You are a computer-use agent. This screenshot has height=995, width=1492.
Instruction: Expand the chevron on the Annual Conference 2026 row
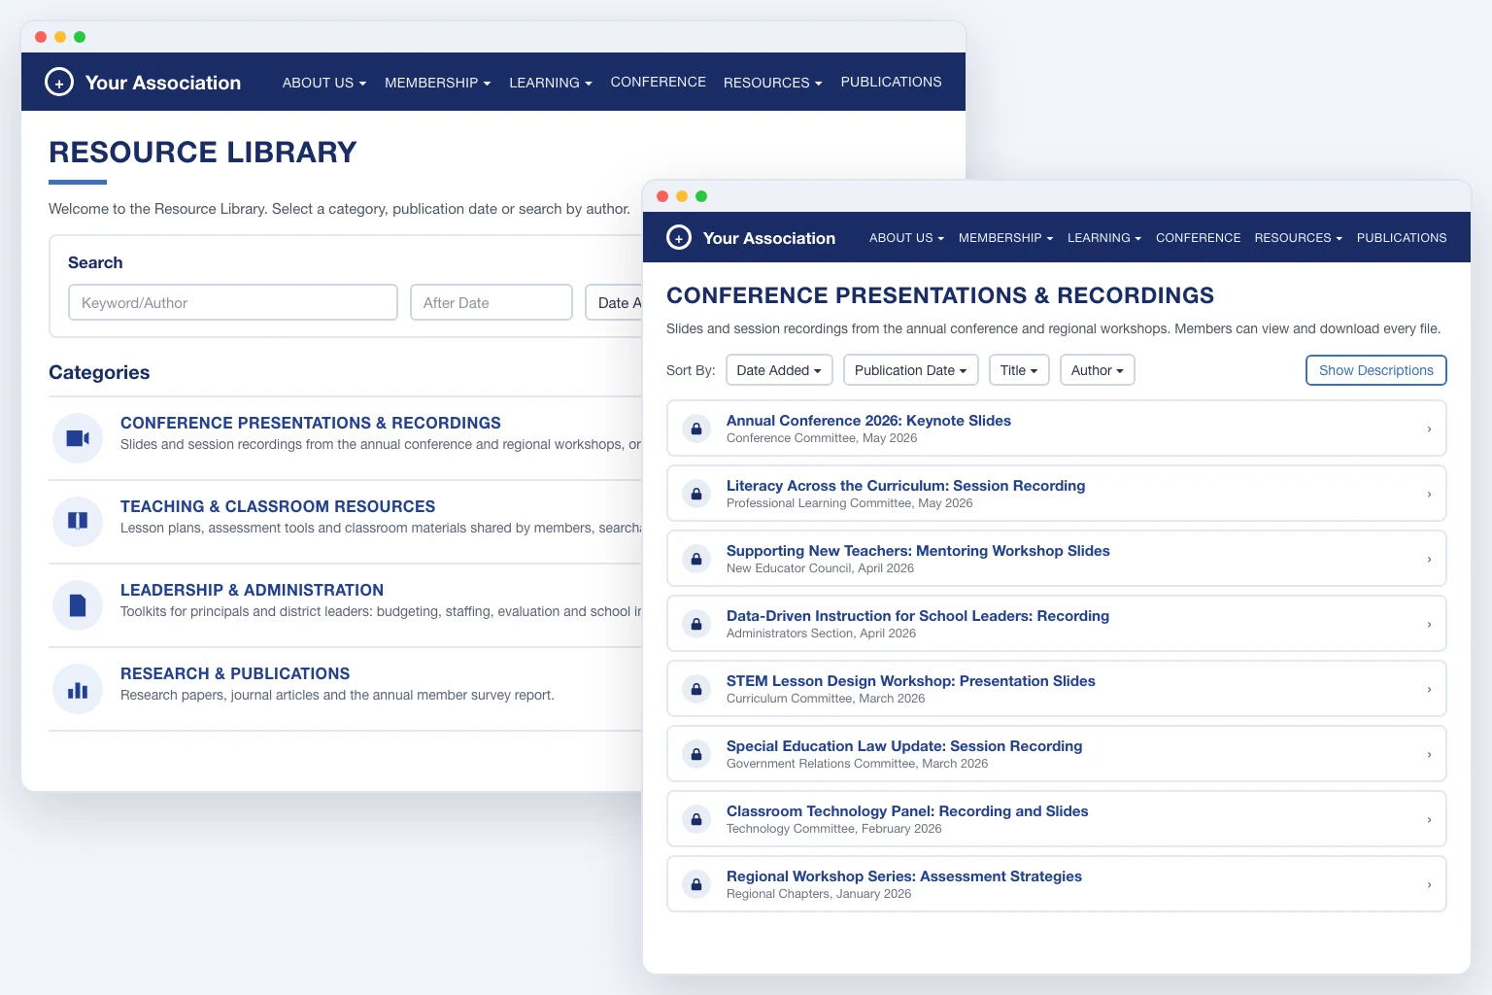[x=1429, y=429]
